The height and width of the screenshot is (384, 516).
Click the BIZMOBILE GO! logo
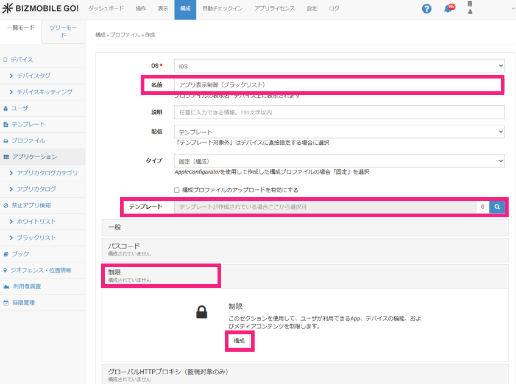tap(40, 9)
